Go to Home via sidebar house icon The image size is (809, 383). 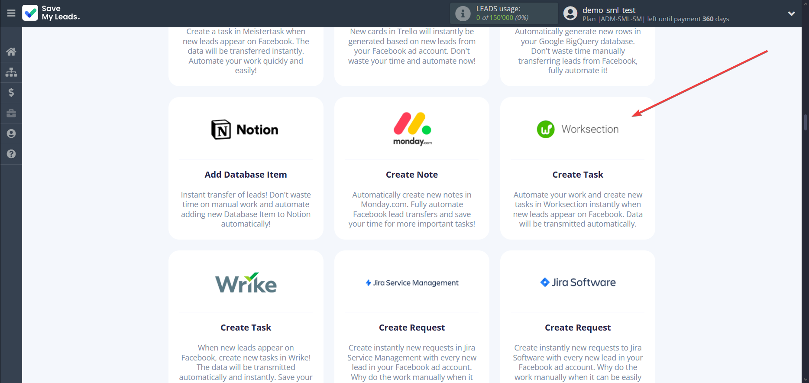(11, 52)
